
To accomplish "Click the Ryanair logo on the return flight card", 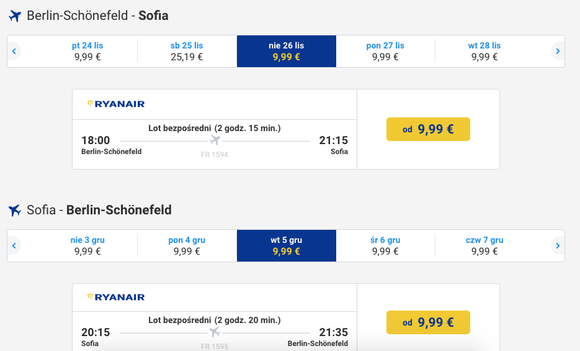I will coord(116,297).
